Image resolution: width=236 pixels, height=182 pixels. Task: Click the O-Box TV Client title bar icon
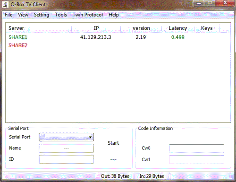click(5, 4)
